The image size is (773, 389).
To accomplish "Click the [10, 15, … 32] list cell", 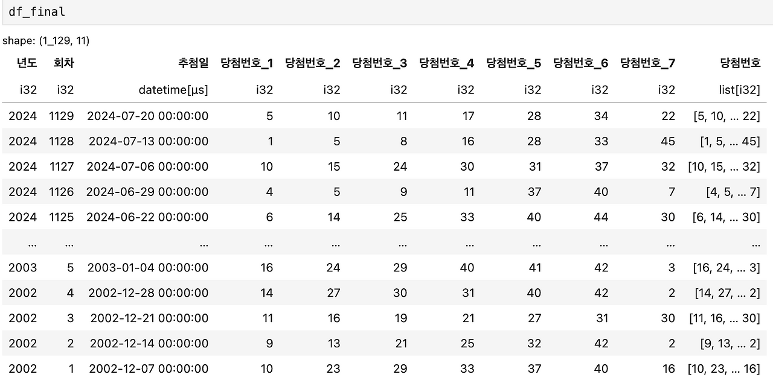I will 724,166.
